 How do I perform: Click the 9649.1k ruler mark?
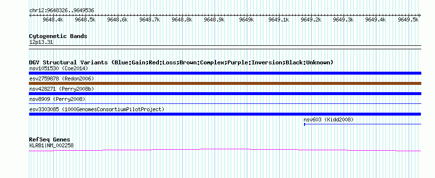pos(279,20)
